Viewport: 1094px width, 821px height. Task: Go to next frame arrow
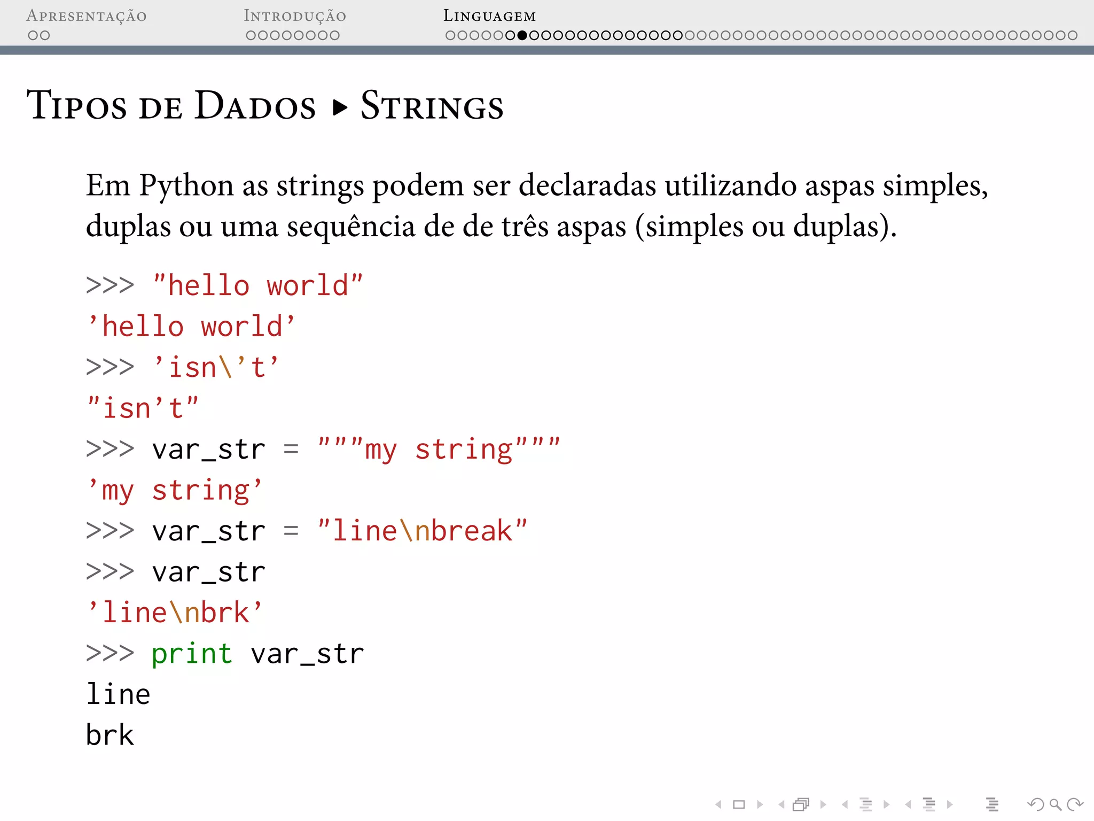(823, 804)
